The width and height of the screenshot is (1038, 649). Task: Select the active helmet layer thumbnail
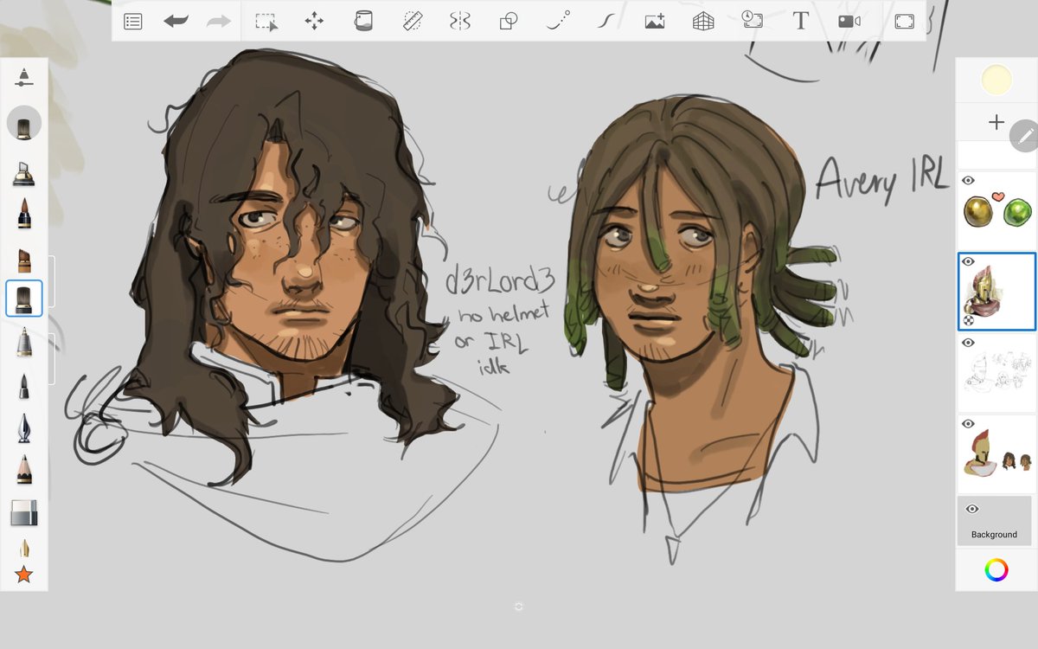996,292
